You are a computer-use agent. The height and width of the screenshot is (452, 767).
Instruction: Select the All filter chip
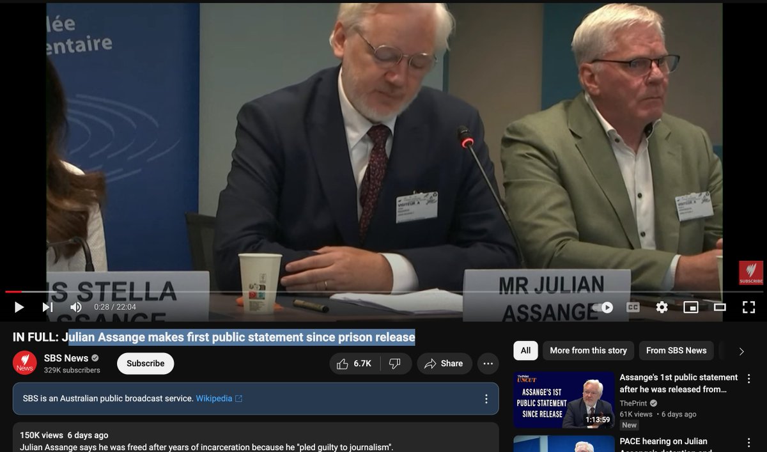525,350
